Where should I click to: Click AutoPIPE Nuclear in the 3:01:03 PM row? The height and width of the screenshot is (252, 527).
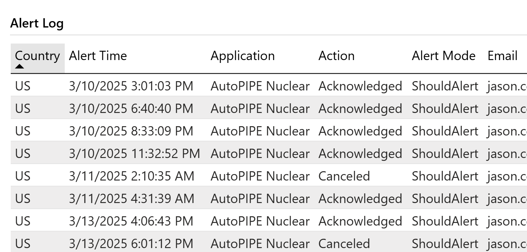pyautogui.click(x=260, y=86)
